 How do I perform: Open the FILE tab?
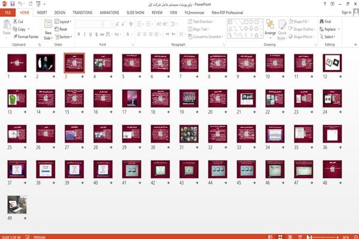[8, 13]
